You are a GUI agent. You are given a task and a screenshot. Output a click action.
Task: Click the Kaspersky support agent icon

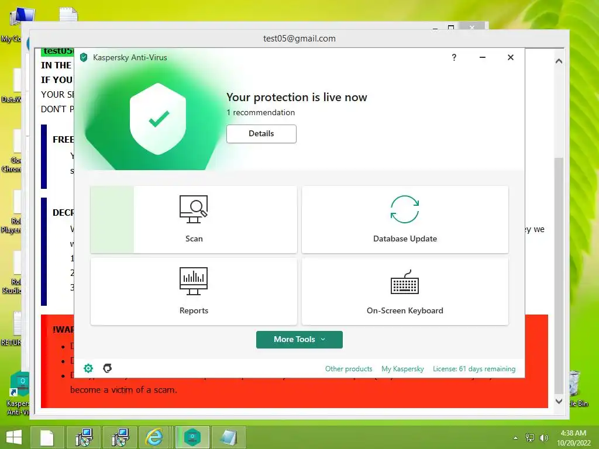coord(108,368)
